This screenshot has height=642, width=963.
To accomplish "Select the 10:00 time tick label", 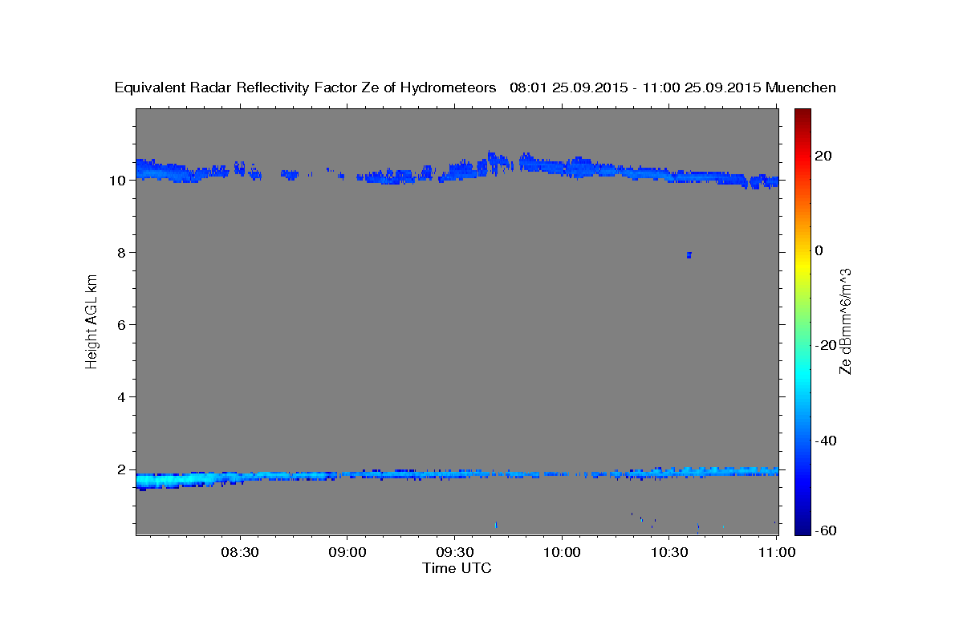I will (x=563, y=553).
